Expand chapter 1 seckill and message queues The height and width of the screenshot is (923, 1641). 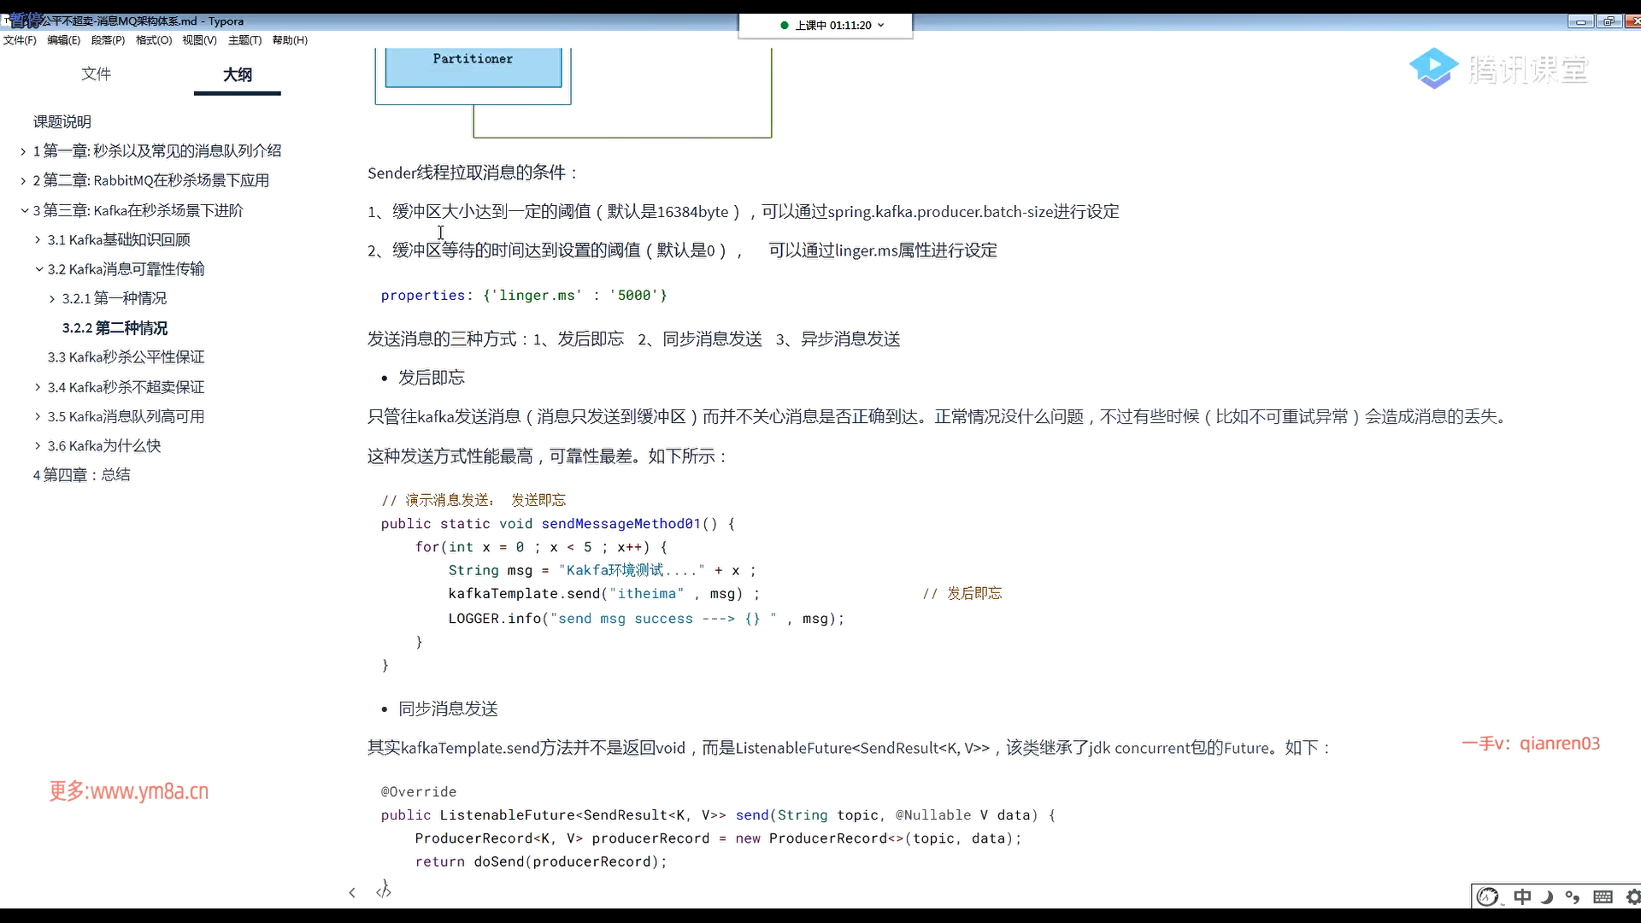tap(23, 151)
